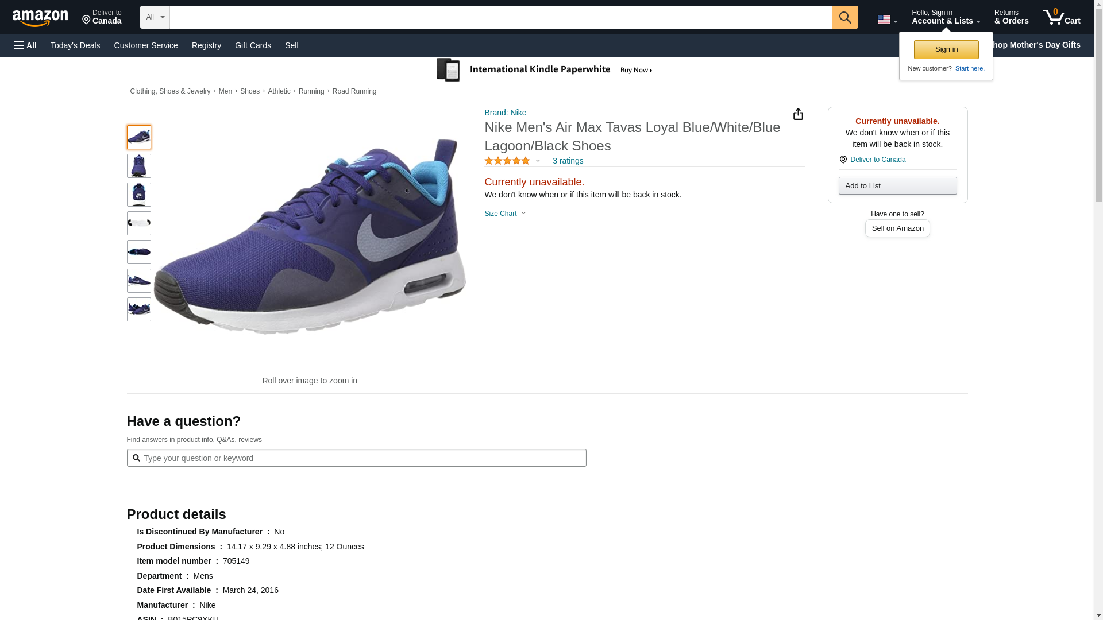Click the Add to List button
1103x620 pixels.
click(897, 186)
